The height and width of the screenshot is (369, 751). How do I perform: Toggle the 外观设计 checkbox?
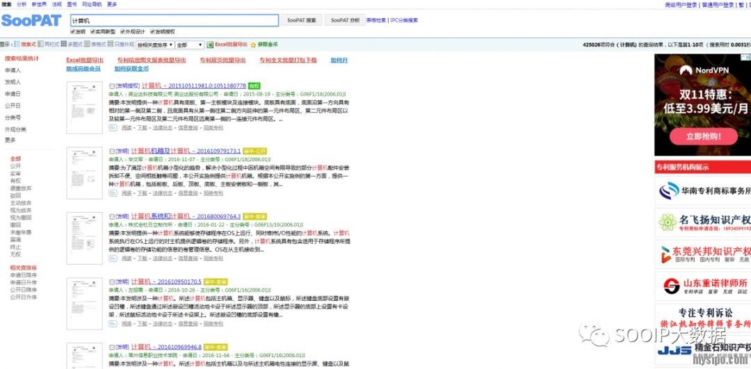click(x=122, y=31)
